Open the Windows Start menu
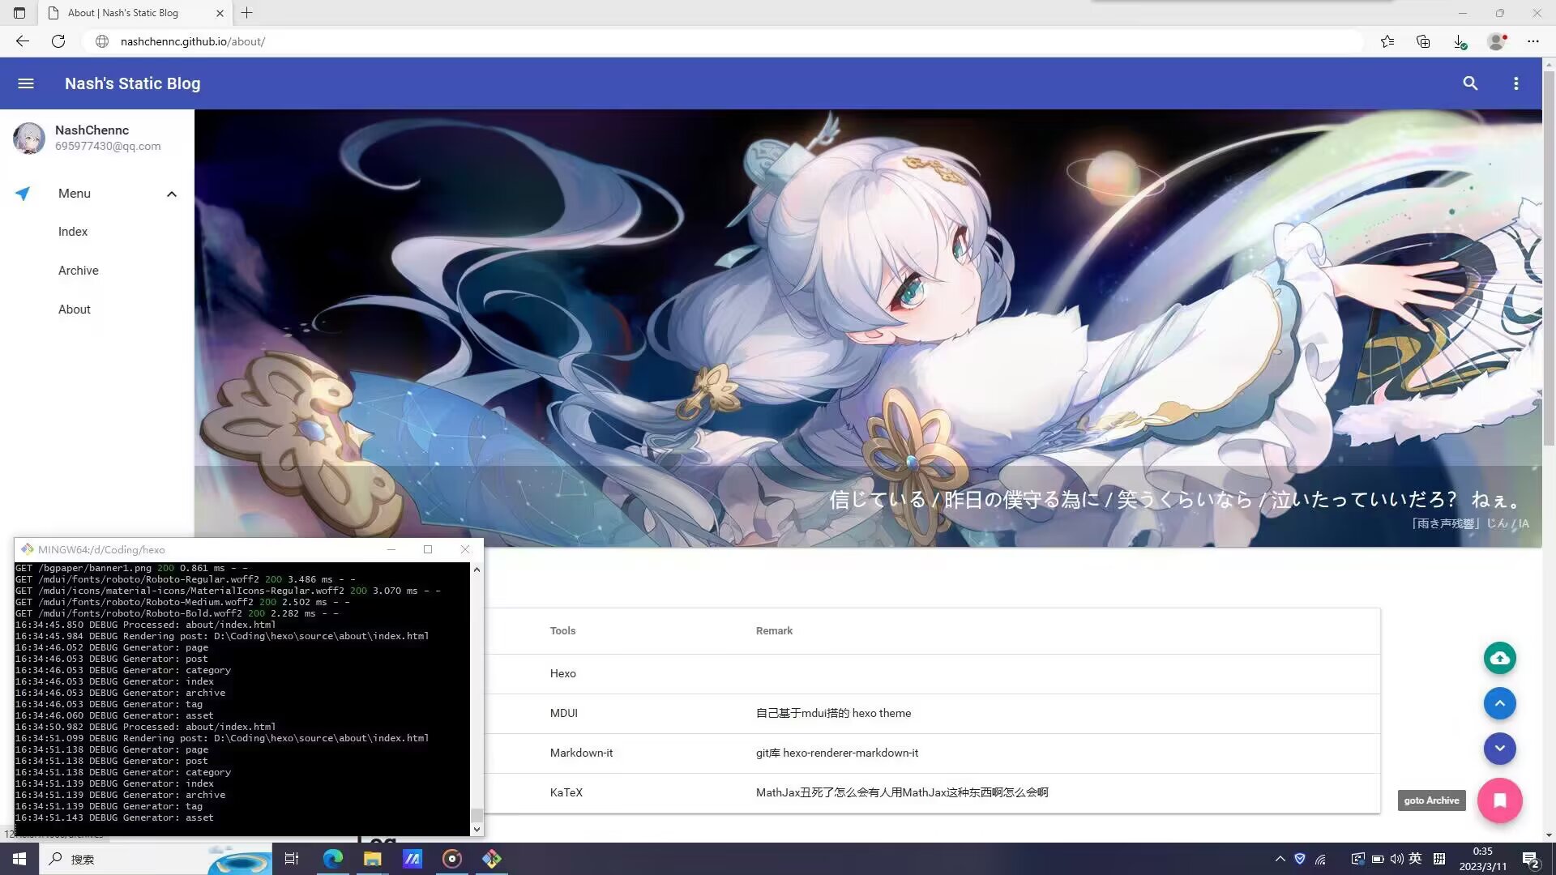This screenshot has width=1556, height=875. pos(19,859)
